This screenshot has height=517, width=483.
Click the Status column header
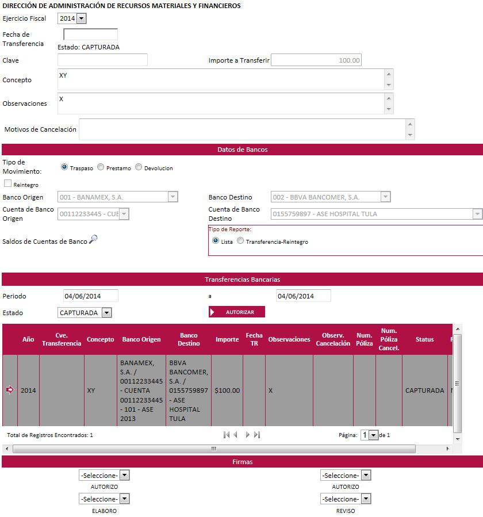425,339
